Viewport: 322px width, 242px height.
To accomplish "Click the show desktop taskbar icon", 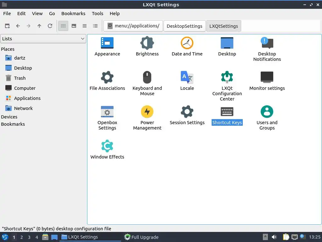I will (54, 237).
